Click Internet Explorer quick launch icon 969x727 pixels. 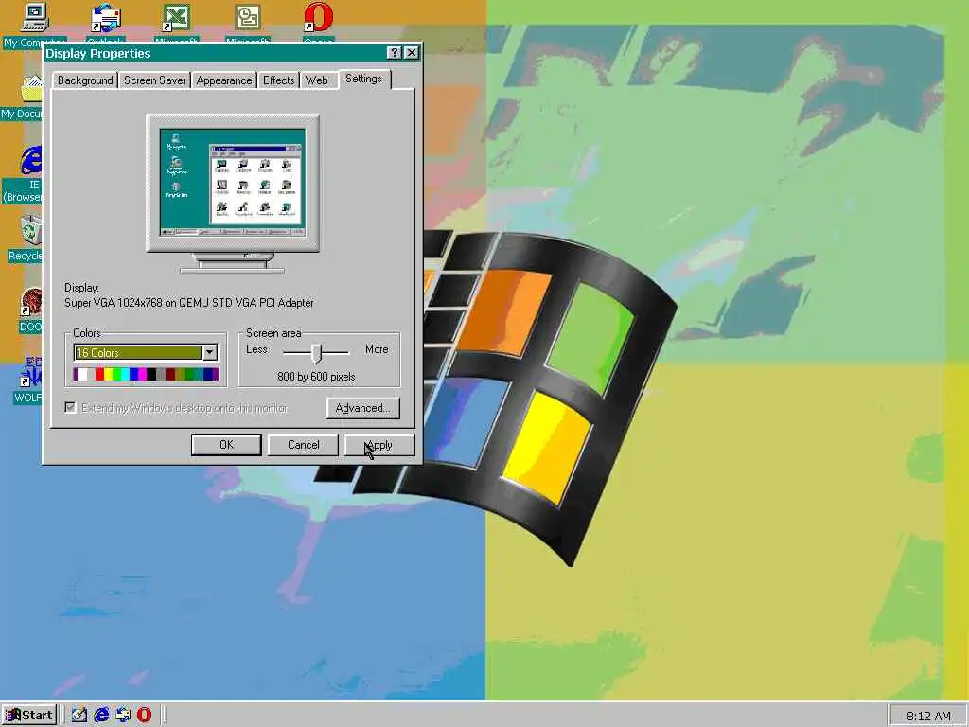[x=101, y=716]
